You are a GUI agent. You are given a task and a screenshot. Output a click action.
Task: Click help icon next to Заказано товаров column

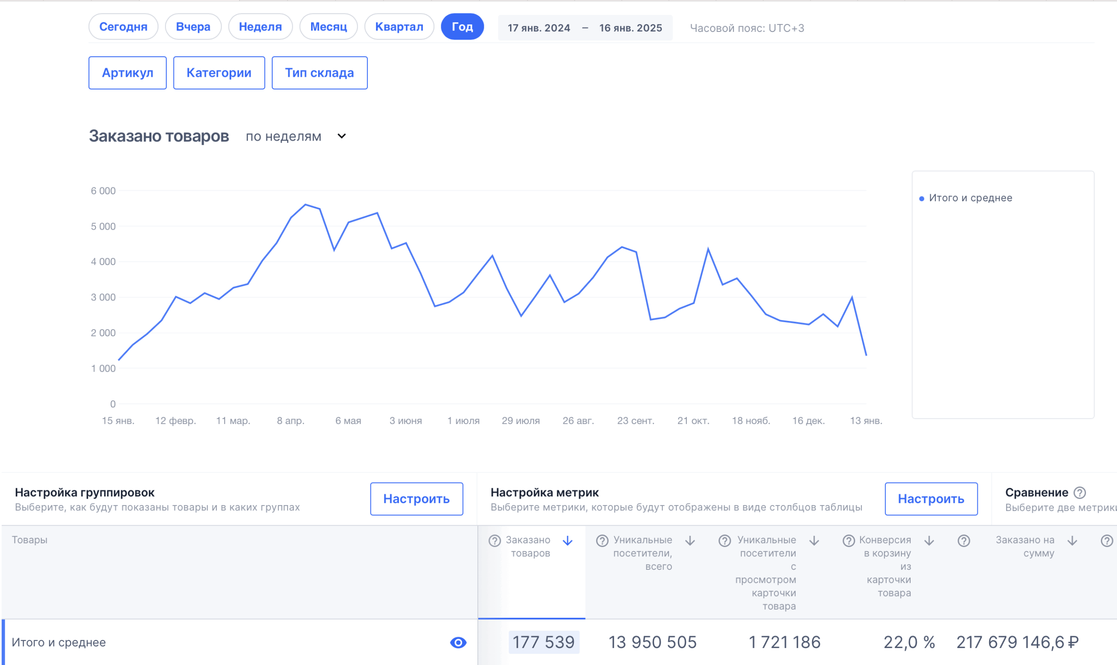[x=494, y=541]
